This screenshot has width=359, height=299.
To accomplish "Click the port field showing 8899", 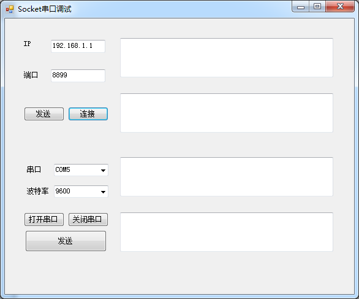I will point(78,76).
